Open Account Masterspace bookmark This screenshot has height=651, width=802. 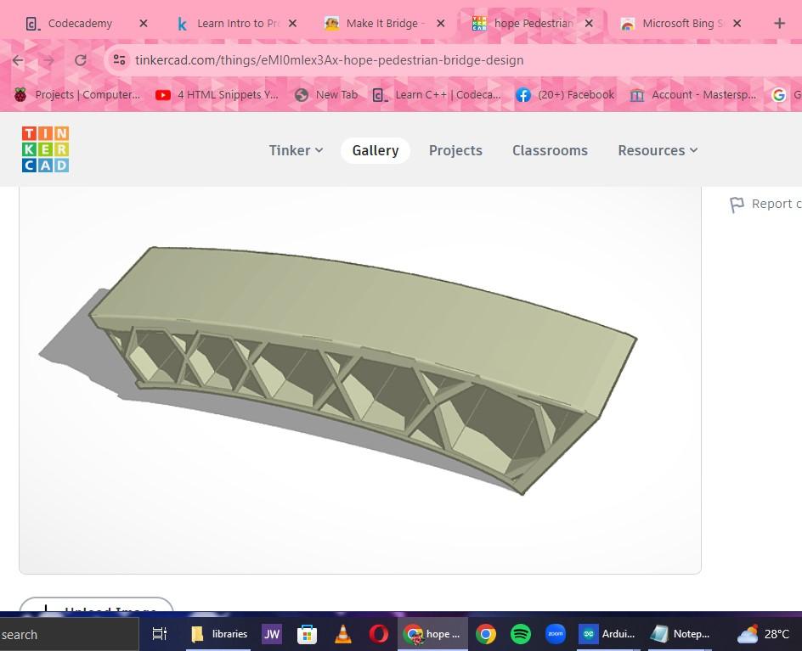click(x=693, y=94)
